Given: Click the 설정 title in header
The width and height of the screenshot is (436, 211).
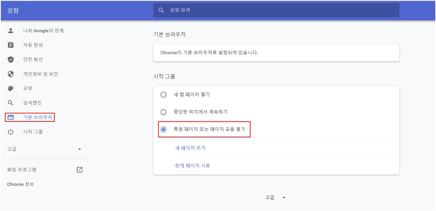Looking at the screenshot, I should [x=13, y=11].
